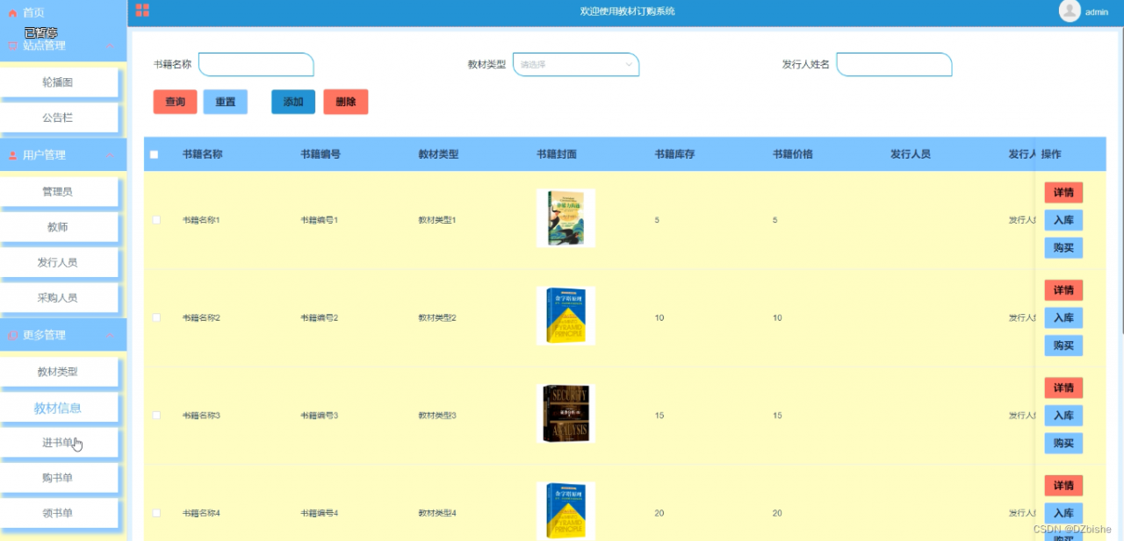Click the admin avatar icon
Screen dimensions: 1124x541
pos(1070,11)
